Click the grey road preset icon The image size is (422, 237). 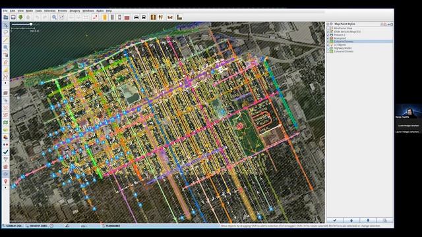click(x=112, y=17)
